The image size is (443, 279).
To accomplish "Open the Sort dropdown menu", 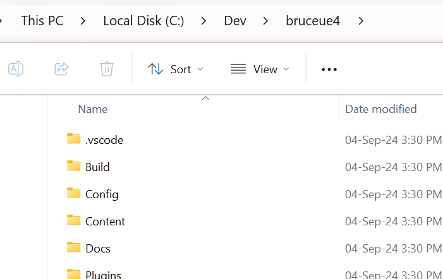I will pyautogui.click(x=176, y=69).
